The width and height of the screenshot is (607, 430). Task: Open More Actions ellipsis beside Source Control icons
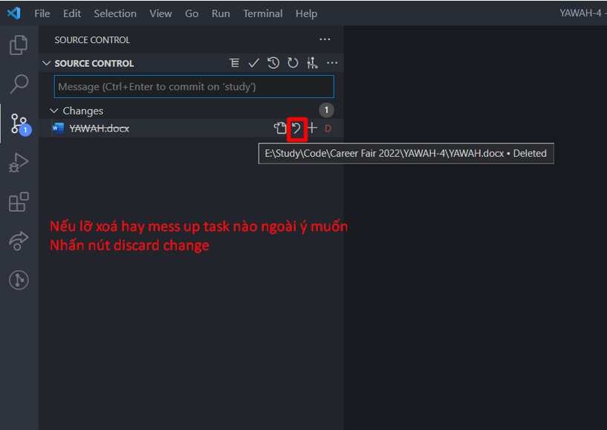[332, 62]
